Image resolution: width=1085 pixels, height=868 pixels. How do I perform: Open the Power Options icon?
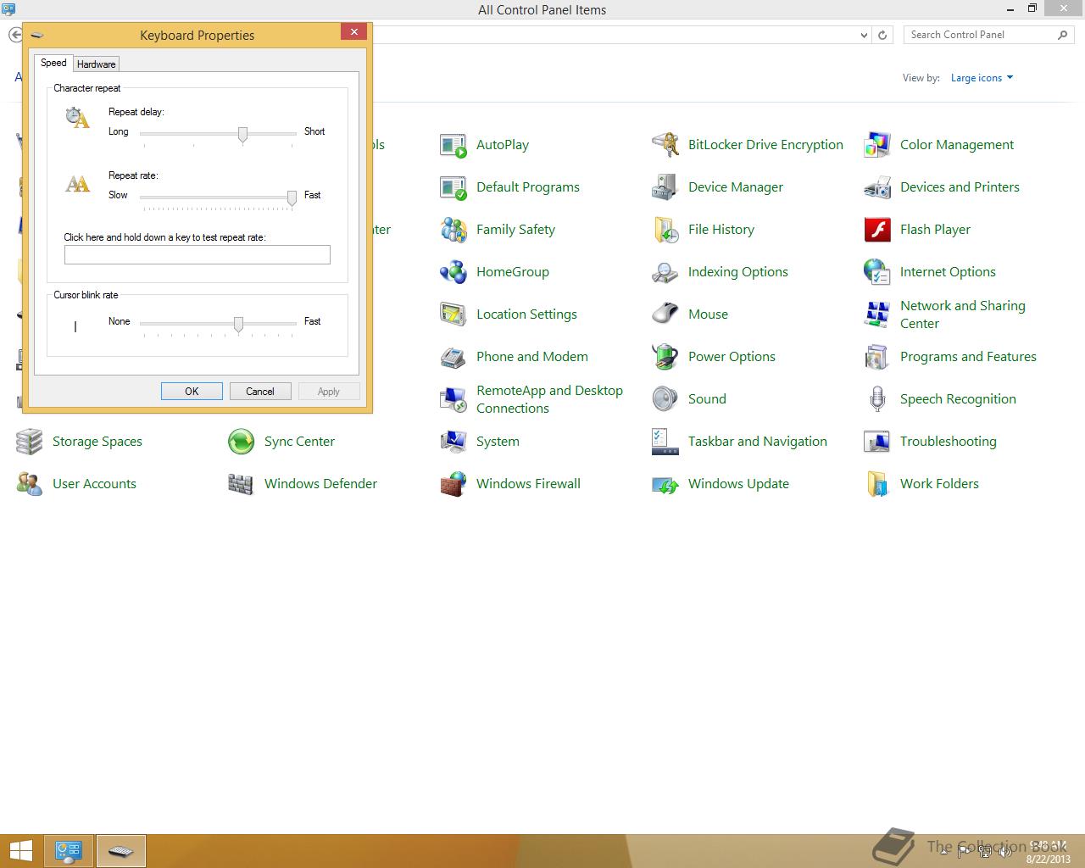pyautogui.click(x=665, y=357)
